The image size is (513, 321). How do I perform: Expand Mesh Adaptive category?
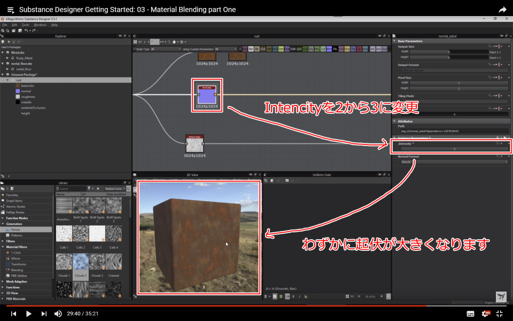[x=3, y=282]
